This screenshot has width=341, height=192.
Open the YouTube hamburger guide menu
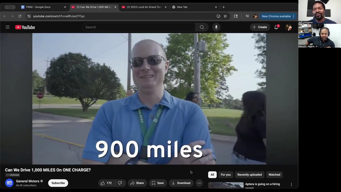(7, 27)
